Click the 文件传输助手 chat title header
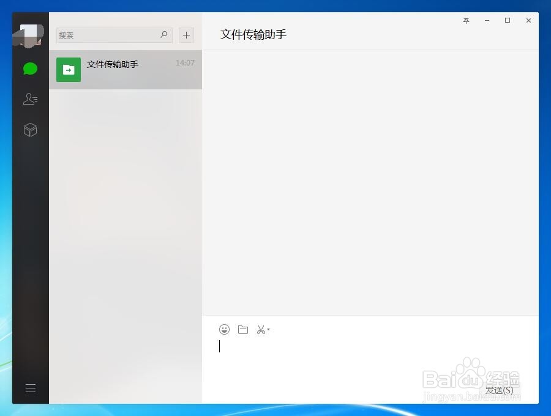 pyautogui.click(x=253, y=34)
